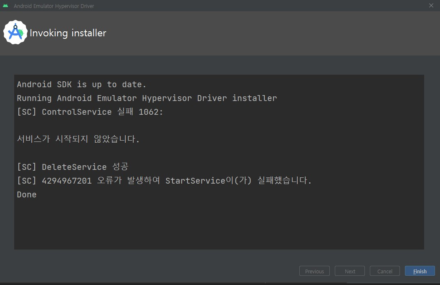Click the 'Invoking installer' heading
The width and height of the screenshot is (440, 285).
[68, 33]
